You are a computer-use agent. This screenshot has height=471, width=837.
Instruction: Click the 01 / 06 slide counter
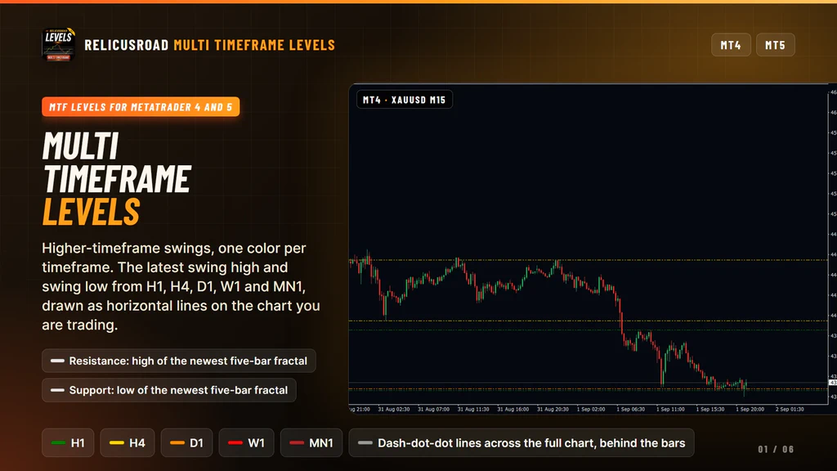pos(776,449)
